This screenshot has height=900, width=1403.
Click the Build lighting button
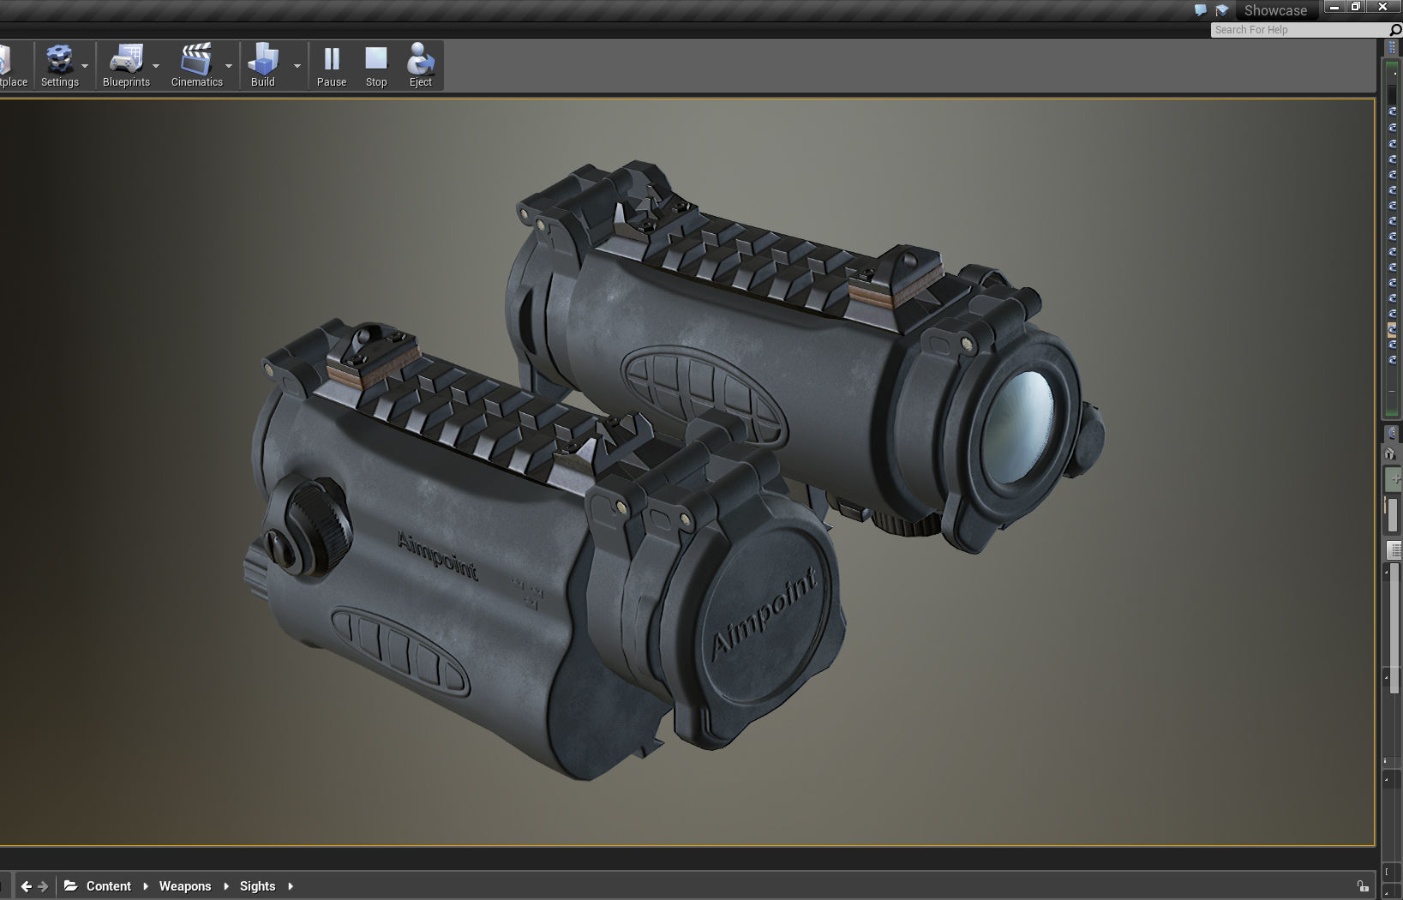pyautogui.click(x=263, y=66)
